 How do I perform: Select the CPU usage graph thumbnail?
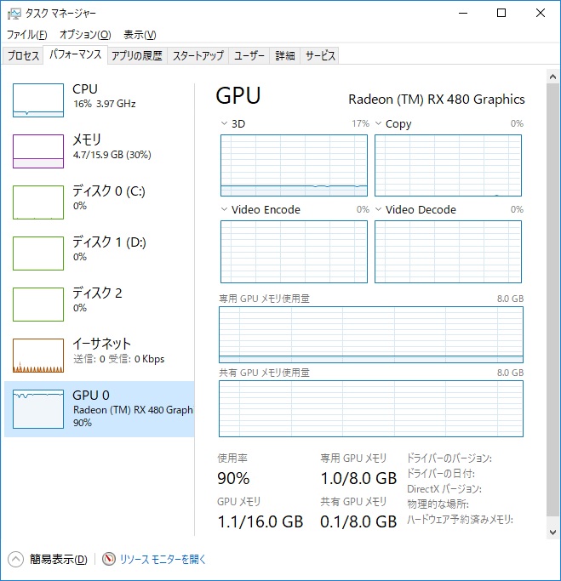(x=38, y=100)
